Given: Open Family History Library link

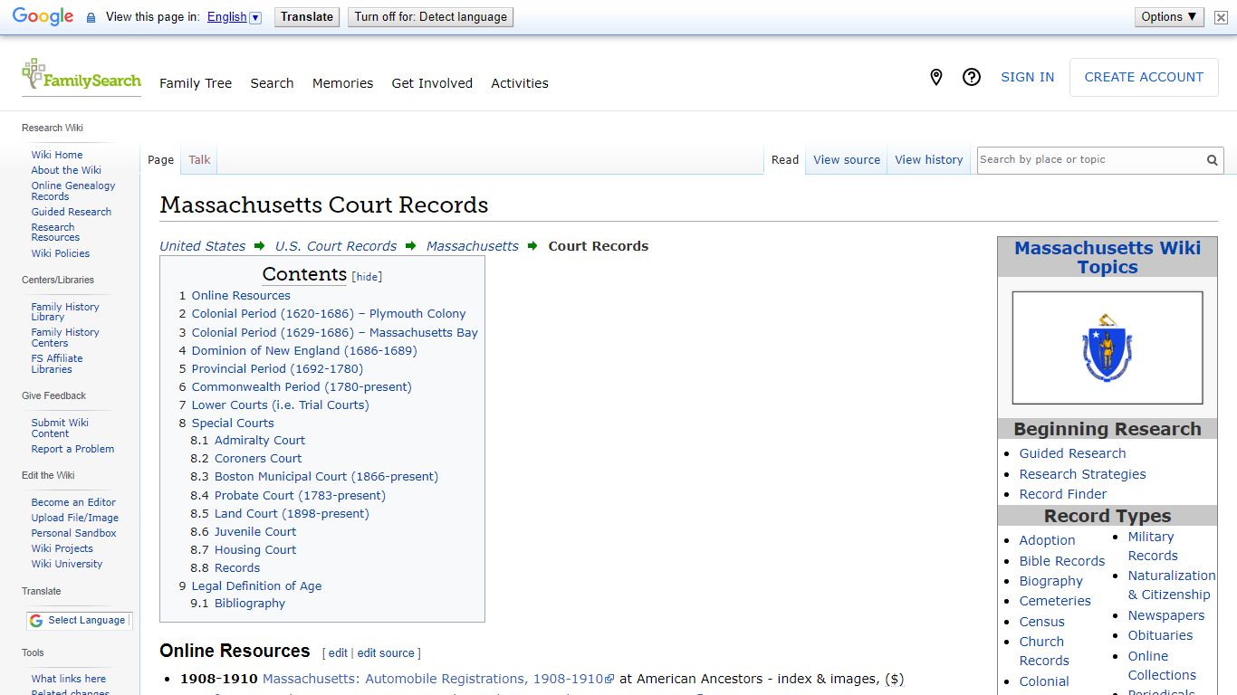Looking at the screenshot, I should [x=65, y=312].
